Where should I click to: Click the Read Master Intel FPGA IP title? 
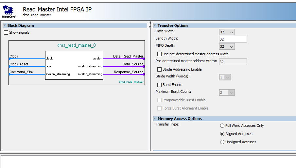click(x=57, y=9)
